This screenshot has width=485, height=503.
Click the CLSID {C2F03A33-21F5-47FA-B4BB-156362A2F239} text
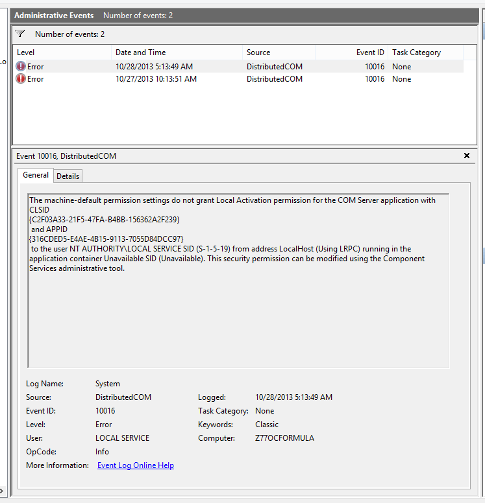[105, 220]
